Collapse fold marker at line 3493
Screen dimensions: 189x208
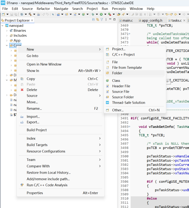pos(129,127)
